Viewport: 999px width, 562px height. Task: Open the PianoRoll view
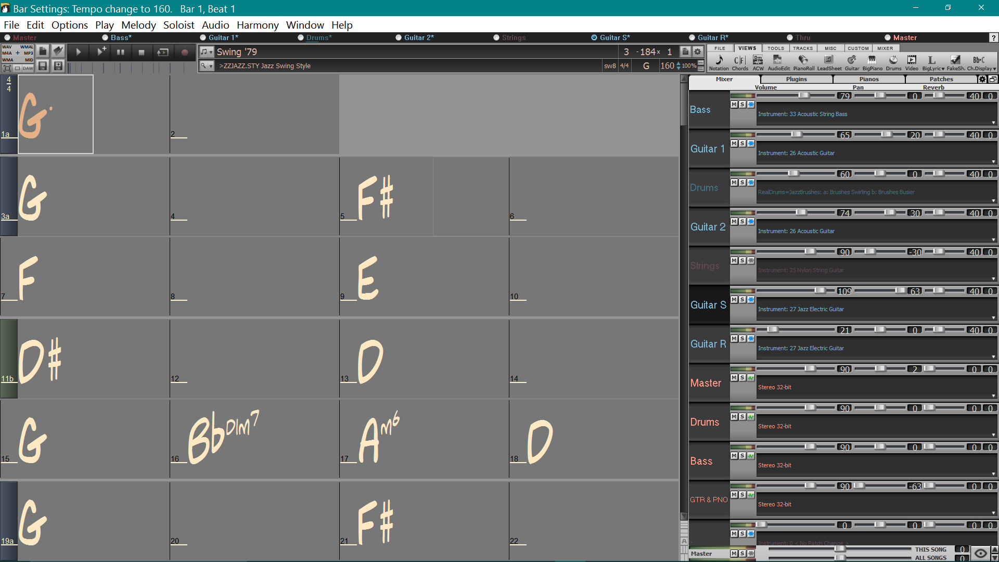[x=803, y=62]
